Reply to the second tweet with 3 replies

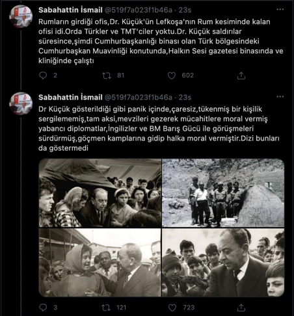pyautogui.click(x=43, y=308)
